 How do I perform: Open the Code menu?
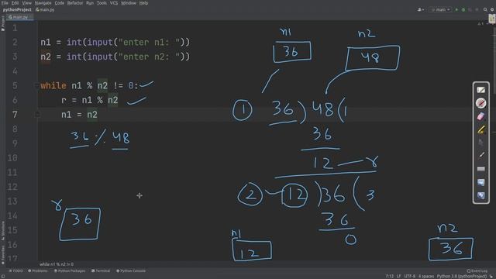click(x=59, y=3)
